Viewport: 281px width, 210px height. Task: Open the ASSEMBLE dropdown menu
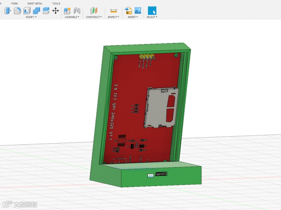(x=72, y=17)
